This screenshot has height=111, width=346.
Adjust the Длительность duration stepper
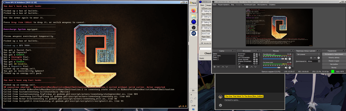318,61
